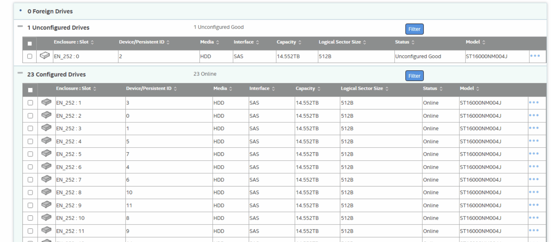The image size is (551, 242).
Task: Collapse the 1 Unconfigured Drives section
Action: [x=20, y=26]
